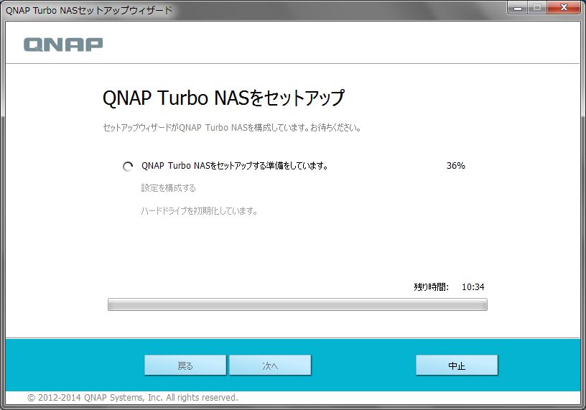Click the setup progress bar
The width and height of the screenshot is (586, 410).
click(x=297, y=304)
